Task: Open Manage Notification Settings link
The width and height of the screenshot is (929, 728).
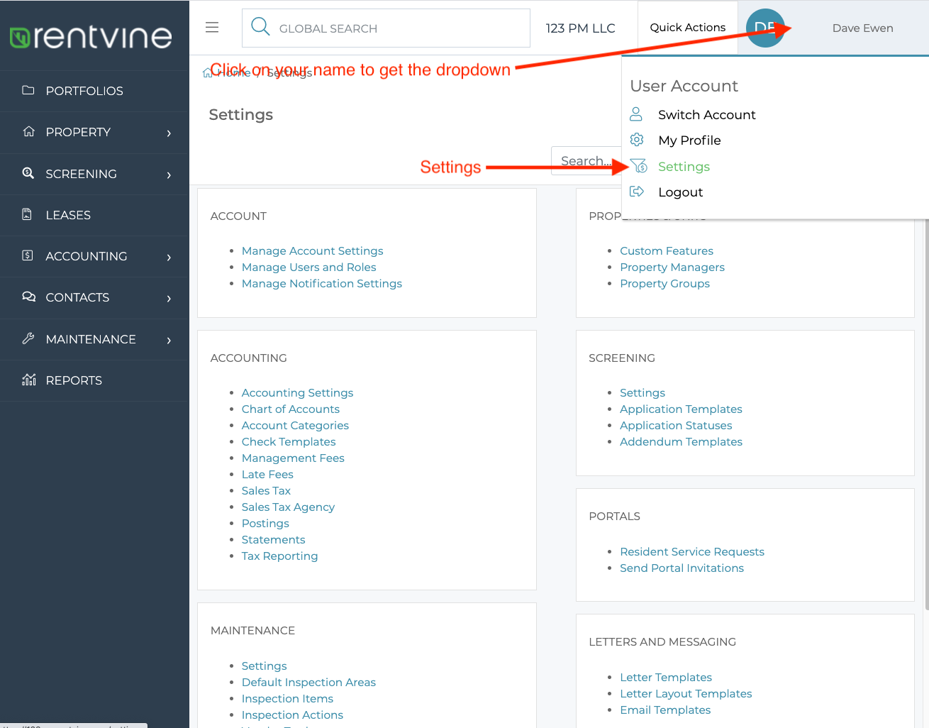Action: [322, 284]
